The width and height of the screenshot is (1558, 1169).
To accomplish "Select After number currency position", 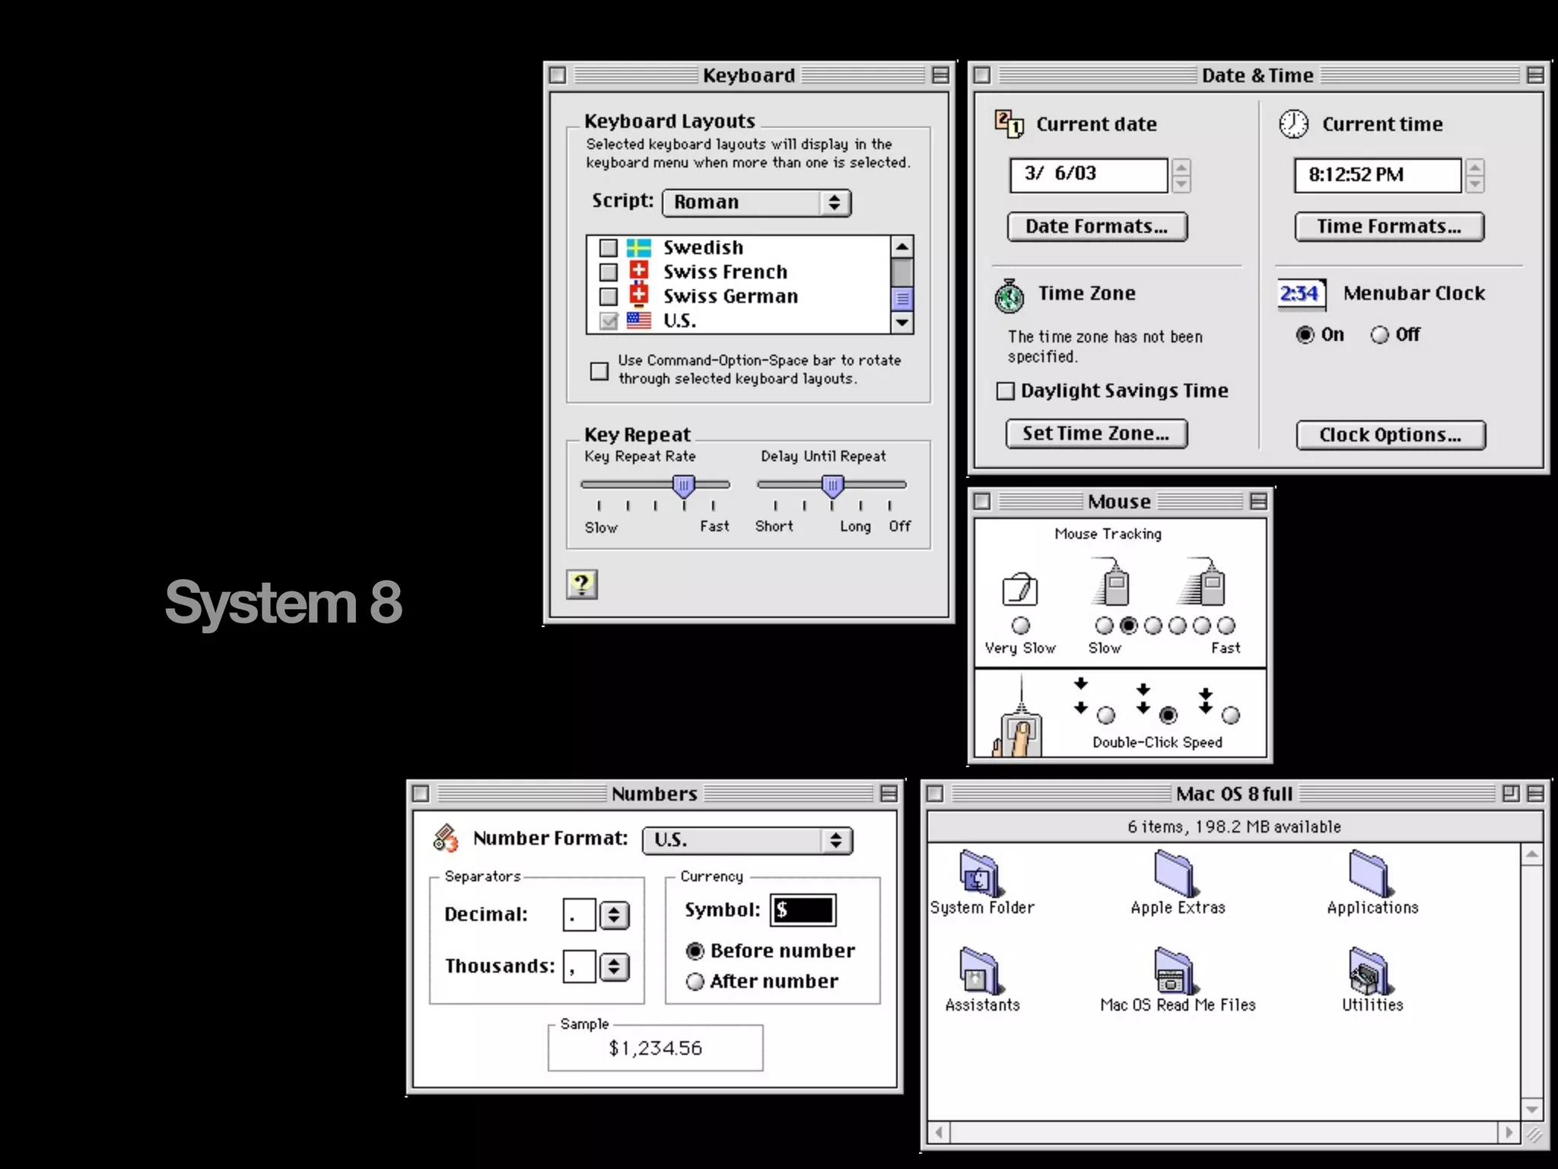I will [x=695, y=982].
